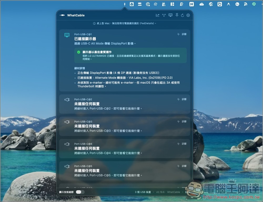This screenshot has width=263, height=202.
Task: Toggle 顯示技術細節 switch
Action: tap(80, 192)
